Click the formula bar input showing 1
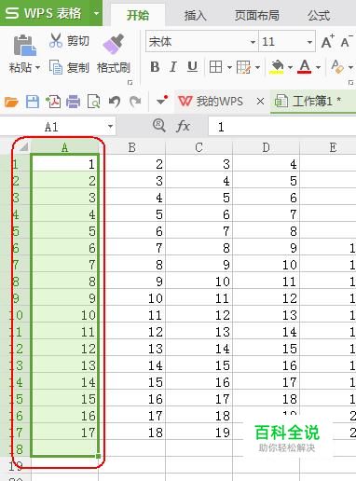The width and height of the screenshot is (356, 481). (x=282, y=127)
